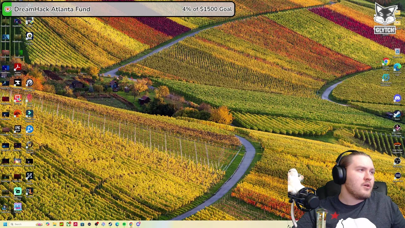This screenshot has width=405, height=228.
Task: Open Battle.net desktop shortcut
Action: [x=29, y=130]
